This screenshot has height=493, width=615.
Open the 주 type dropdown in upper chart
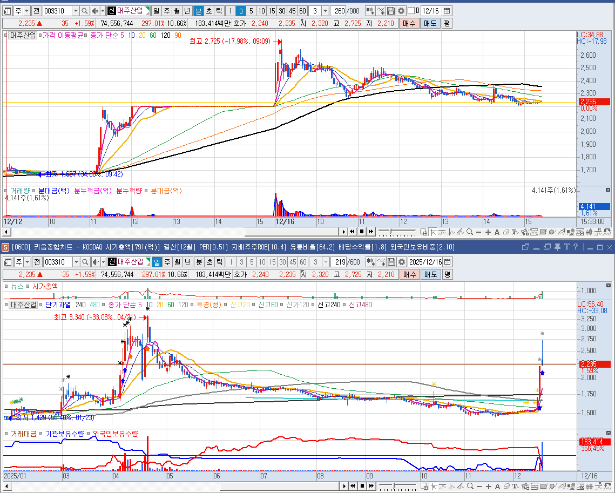(x=26, y=11)
